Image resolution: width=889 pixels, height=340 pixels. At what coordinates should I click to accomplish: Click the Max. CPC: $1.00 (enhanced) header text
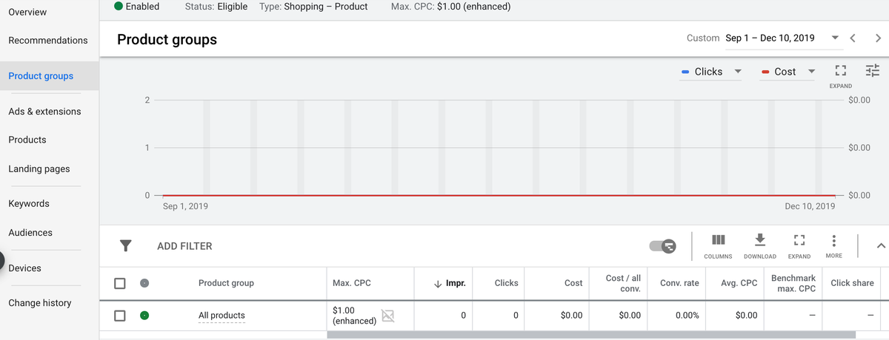point(450,7)
